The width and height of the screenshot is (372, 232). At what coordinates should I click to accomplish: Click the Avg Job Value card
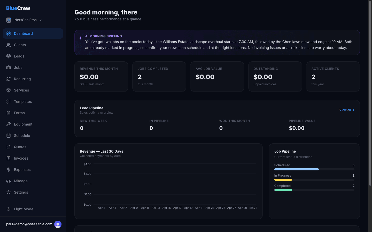point(217,77)
